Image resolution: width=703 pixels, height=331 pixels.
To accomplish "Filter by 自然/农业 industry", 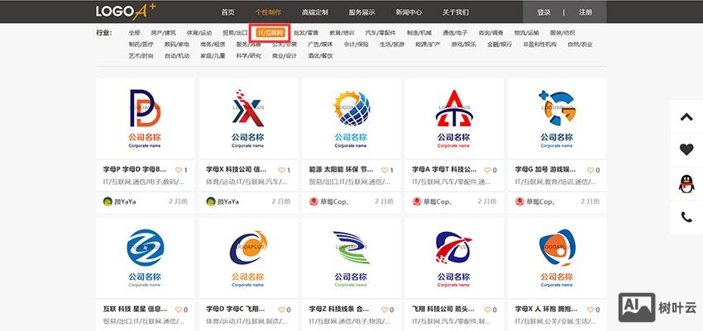I will tap(580, 45).
